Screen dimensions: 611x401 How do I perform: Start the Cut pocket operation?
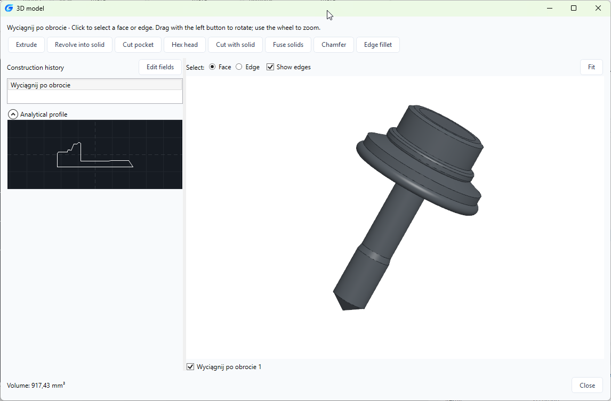[x=138, y=45]
